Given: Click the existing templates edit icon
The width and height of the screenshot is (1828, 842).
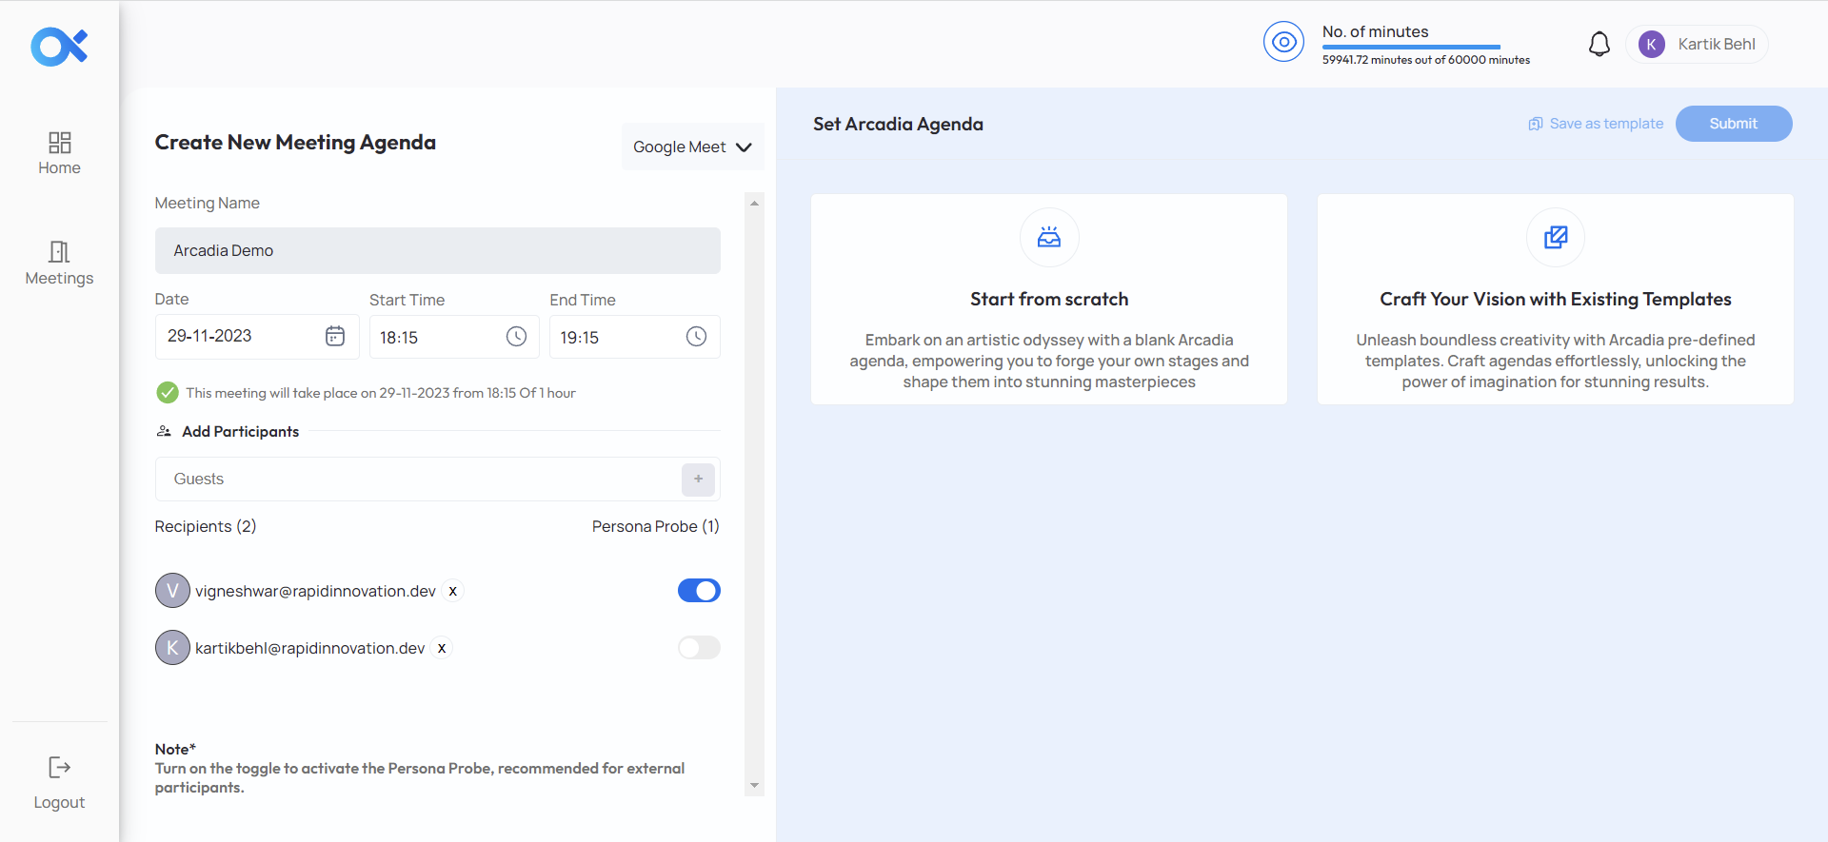Looking at the screenshot, I should coord(1555,237).
